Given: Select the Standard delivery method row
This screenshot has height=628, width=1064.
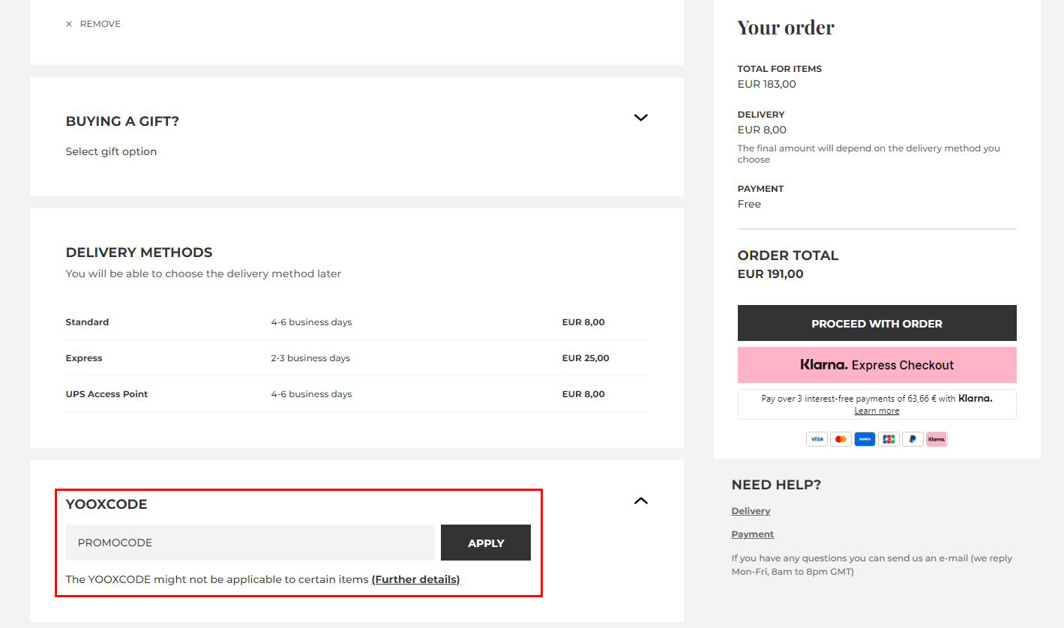Looking at the screenshot, I should (356, 322).
